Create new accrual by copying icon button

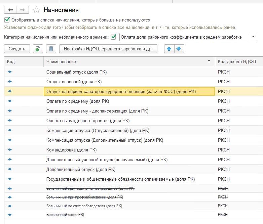[x=38, y=49]
